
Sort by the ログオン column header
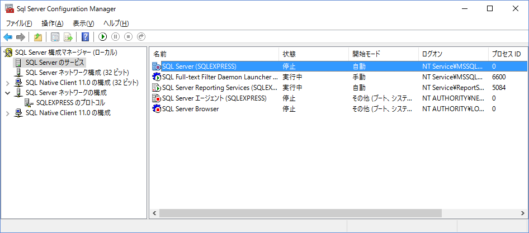click(454, 54)
